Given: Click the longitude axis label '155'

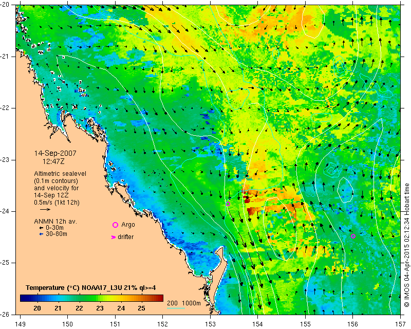Looking at the screenshot, I should coord(305,324).
